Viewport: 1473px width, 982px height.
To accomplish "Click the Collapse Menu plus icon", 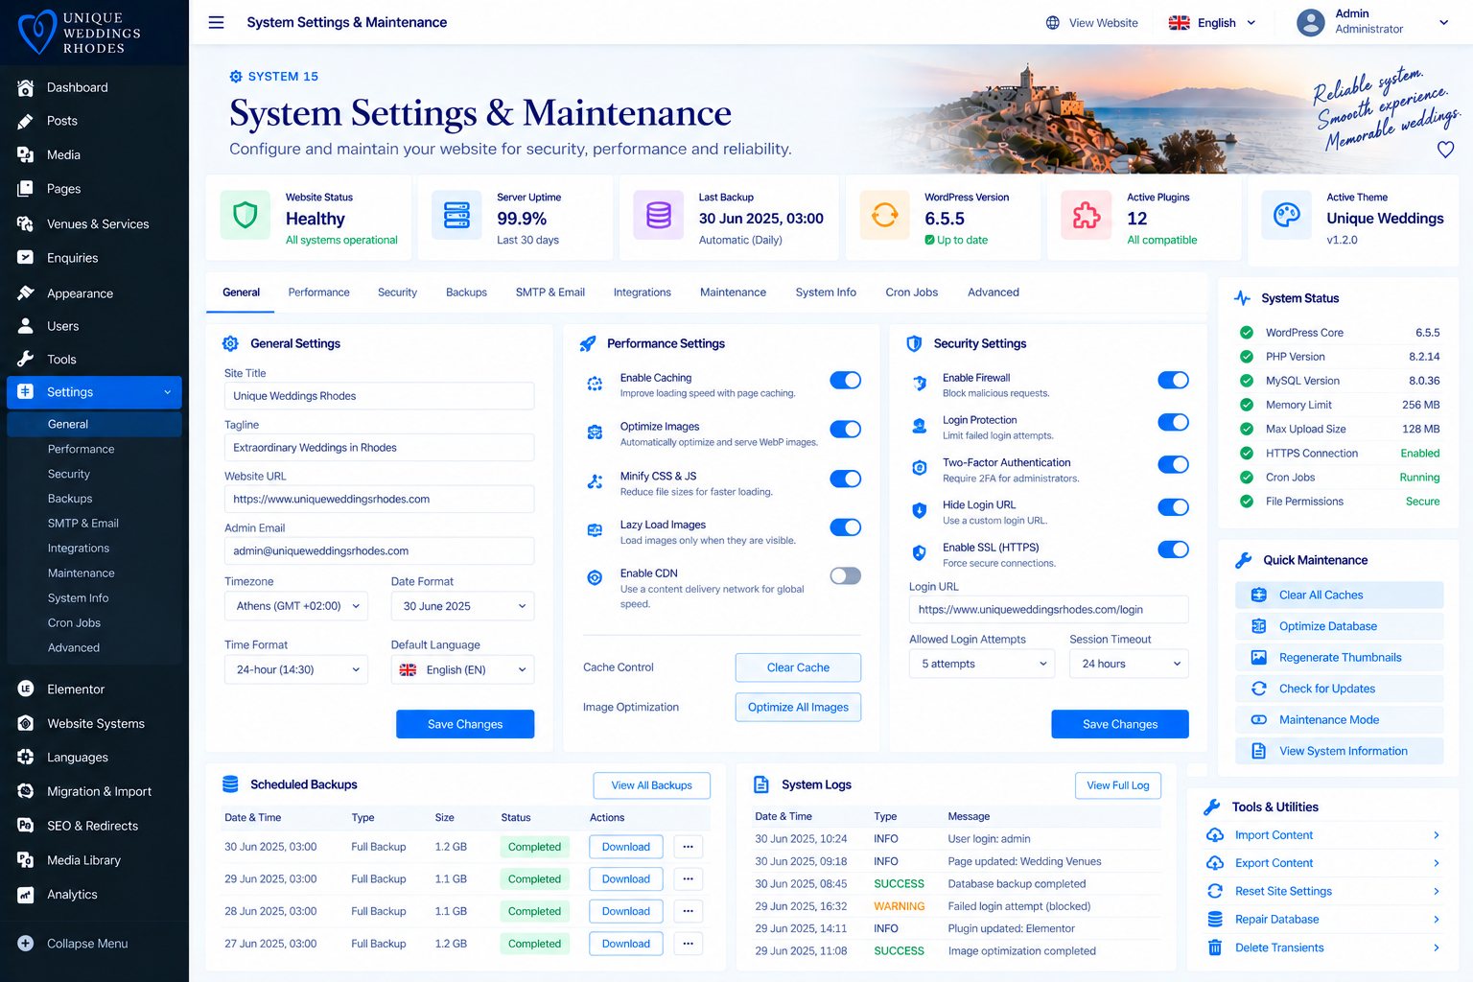I will (26, 944).
